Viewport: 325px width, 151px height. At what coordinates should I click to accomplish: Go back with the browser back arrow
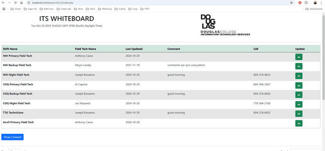tap(3, 3)
